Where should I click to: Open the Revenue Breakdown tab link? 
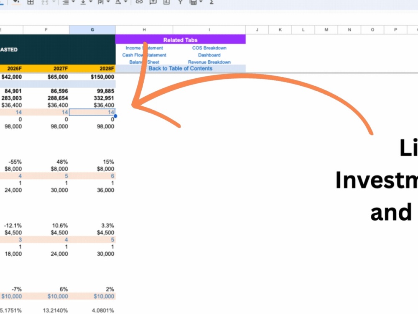(x=209, y=62)
